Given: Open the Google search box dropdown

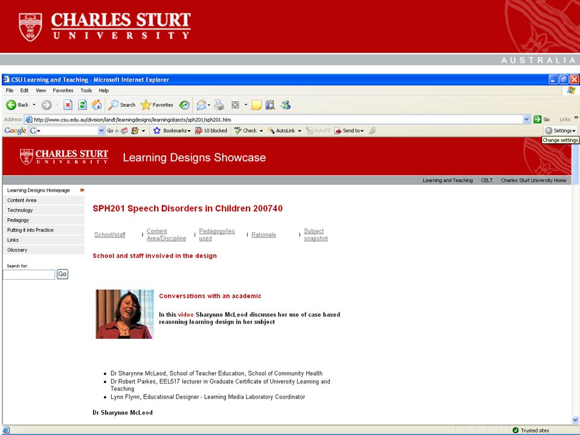Looking at the screenshot, I should (101, 130).
